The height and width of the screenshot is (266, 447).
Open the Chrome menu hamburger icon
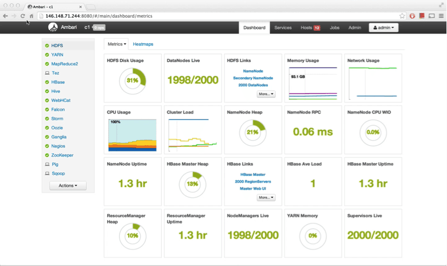click(441, 16)
